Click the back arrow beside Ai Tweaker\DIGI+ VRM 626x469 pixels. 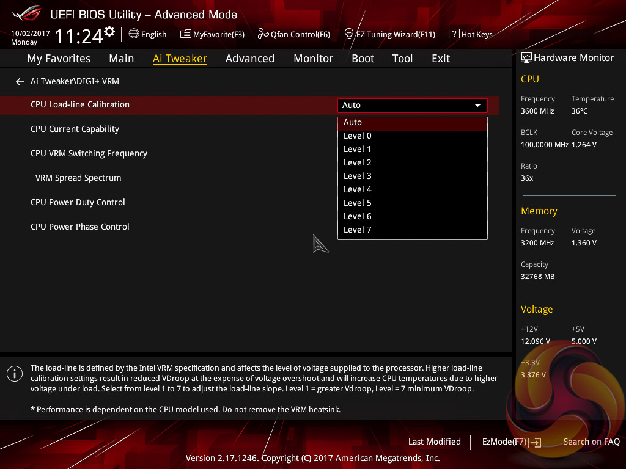[20, 82]
